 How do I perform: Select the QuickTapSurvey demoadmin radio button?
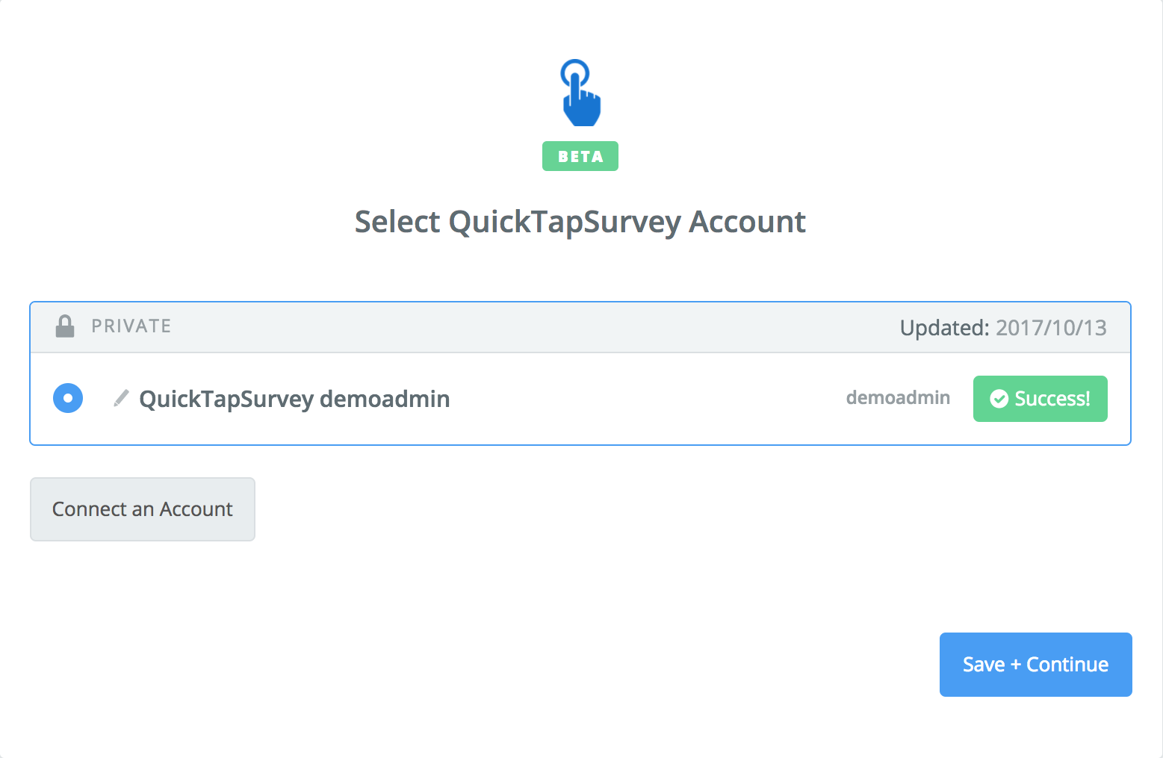(68, 398)
